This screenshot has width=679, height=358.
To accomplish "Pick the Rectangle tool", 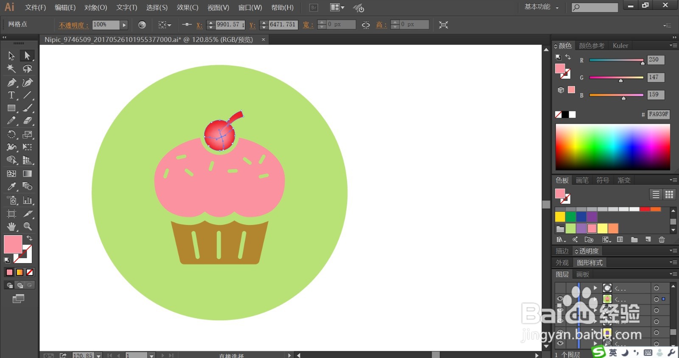I will [11, 108].
